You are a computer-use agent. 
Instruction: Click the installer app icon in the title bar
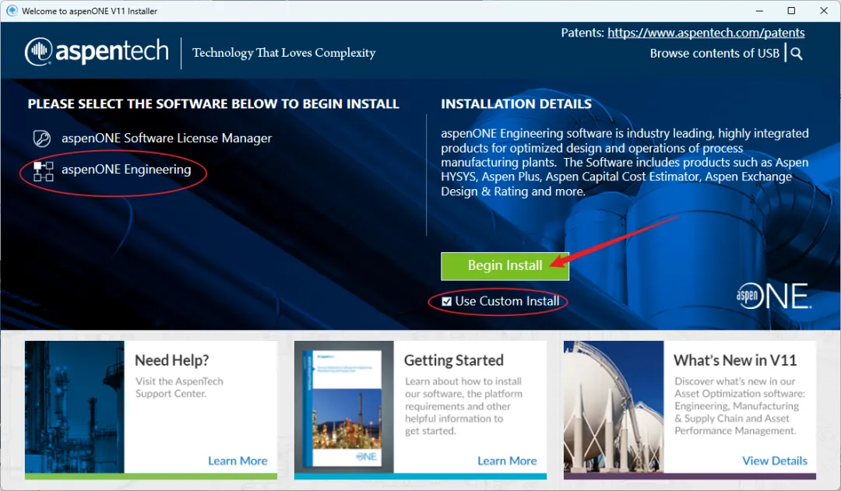coord(11,11)
